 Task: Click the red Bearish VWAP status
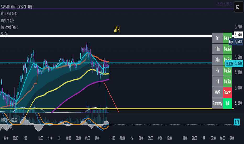tap(227, 92)
